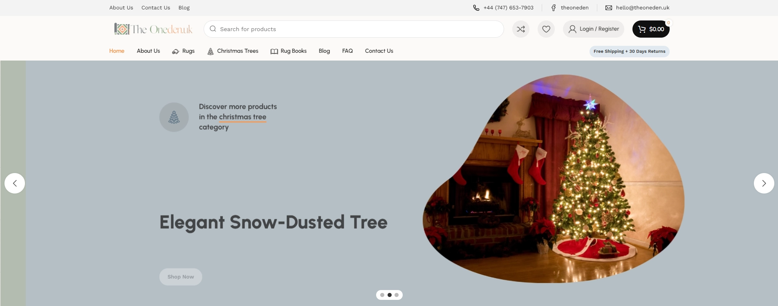Click the cart icon in cart button
The width and height of the screenshot is (778, 306).
click(642, 29)
